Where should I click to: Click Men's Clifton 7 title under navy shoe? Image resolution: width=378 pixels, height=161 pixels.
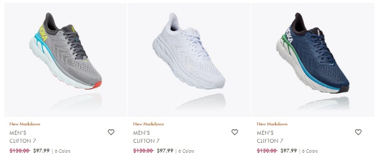[270, 137]
